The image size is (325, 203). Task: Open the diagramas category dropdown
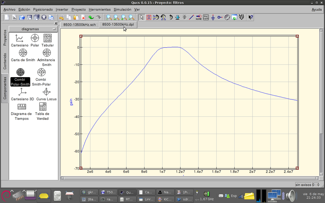(x=33, y=29)
